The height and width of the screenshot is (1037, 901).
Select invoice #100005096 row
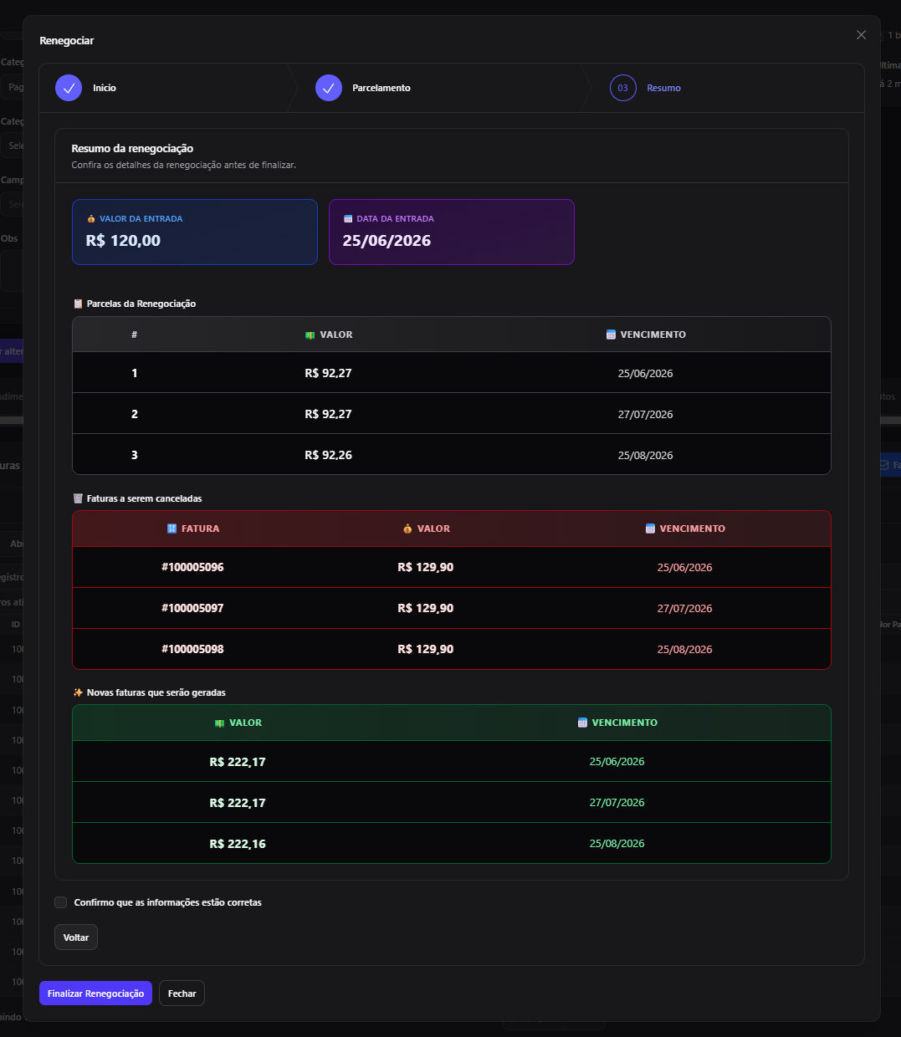point(452,567)
